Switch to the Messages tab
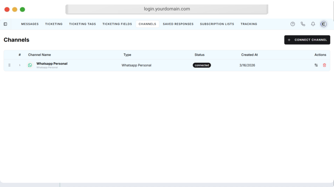 point(30,24)
